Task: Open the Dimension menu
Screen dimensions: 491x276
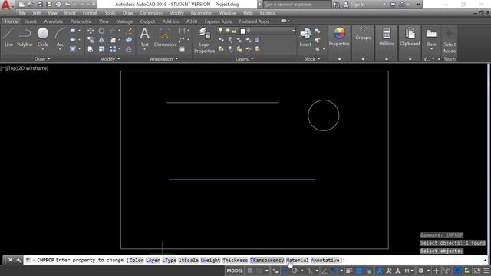Action: [151, 13]
